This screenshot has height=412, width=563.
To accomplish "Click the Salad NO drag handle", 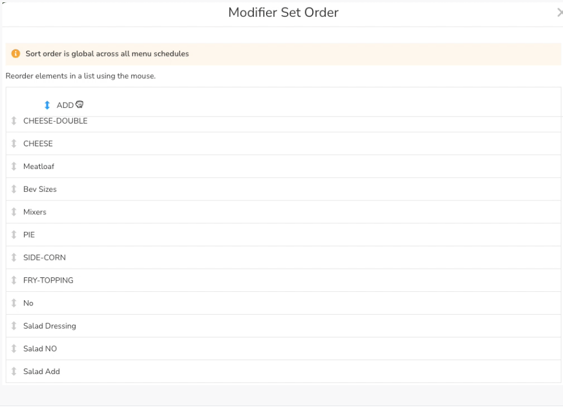I will 14,348.
